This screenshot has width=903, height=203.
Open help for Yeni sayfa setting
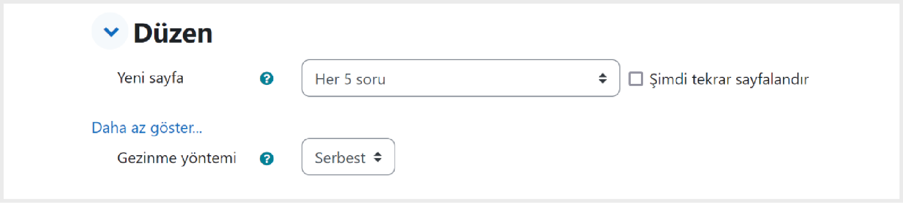click(x=267, y=78)
